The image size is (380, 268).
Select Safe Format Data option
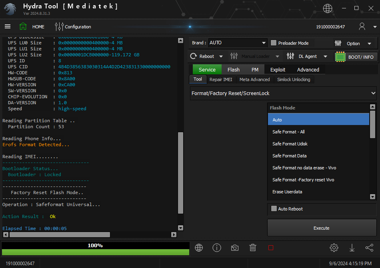click(318, 156)
